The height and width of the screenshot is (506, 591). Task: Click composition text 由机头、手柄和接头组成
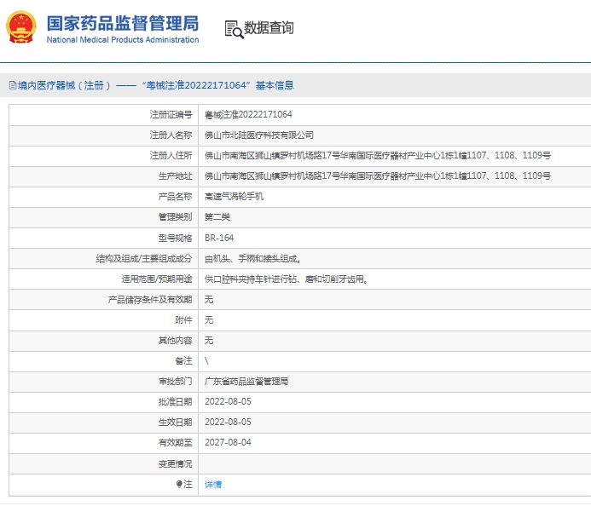(252, 258)
